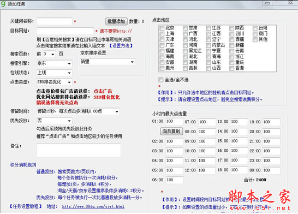Click the 12:00 click limit field

[207, 170]
